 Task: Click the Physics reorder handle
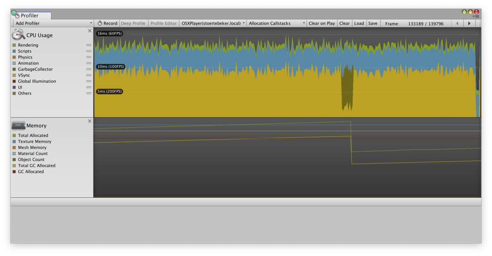click(89, 57)
